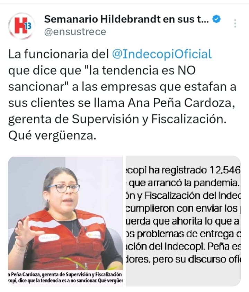Click the blue verified checkmark badge
The image size is (249, 292).
click(216, 19)
